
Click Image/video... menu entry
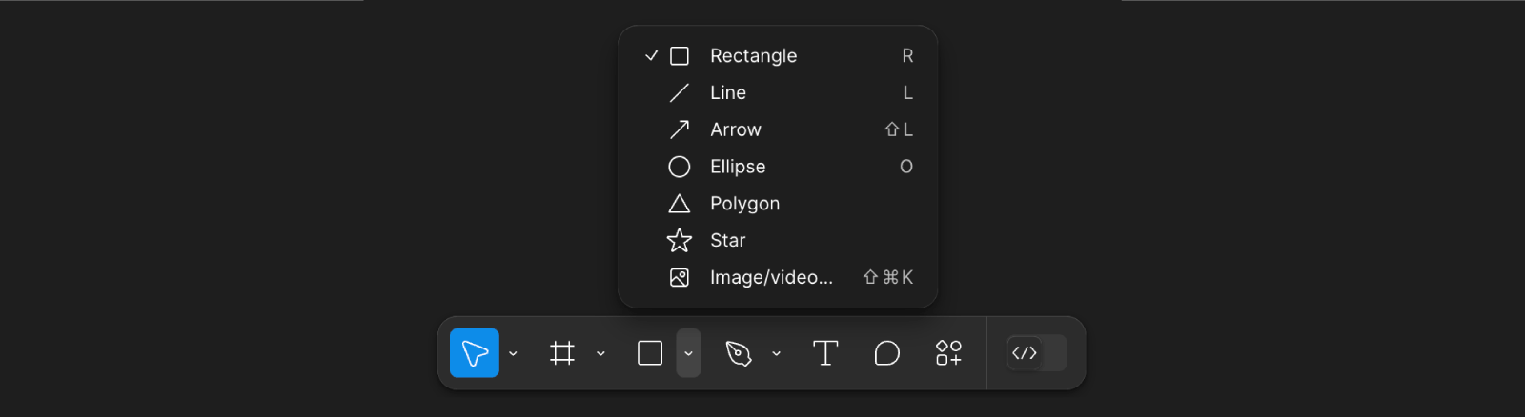pyautogui.click(x=771, y=278)
